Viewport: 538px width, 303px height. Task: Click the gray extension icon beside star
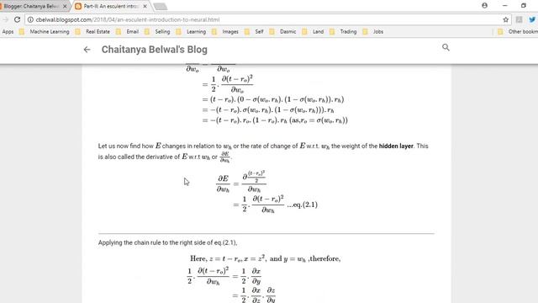[519, 19]
